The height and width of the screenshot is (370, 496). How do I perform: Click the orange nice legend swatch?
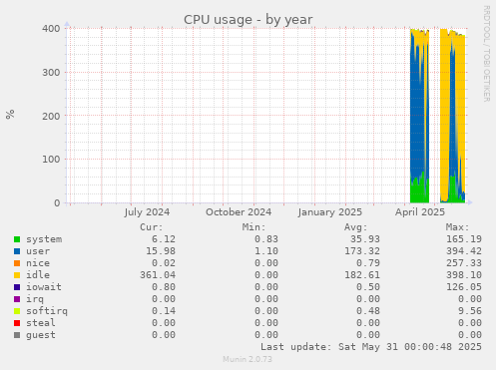click(x=17, y=263)
